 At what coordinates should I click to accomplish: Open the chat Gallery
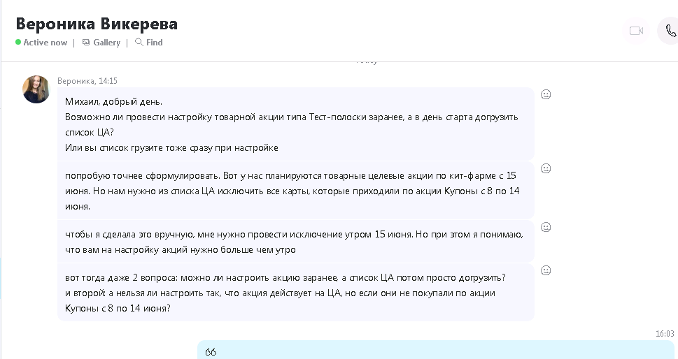click(101, 43)
